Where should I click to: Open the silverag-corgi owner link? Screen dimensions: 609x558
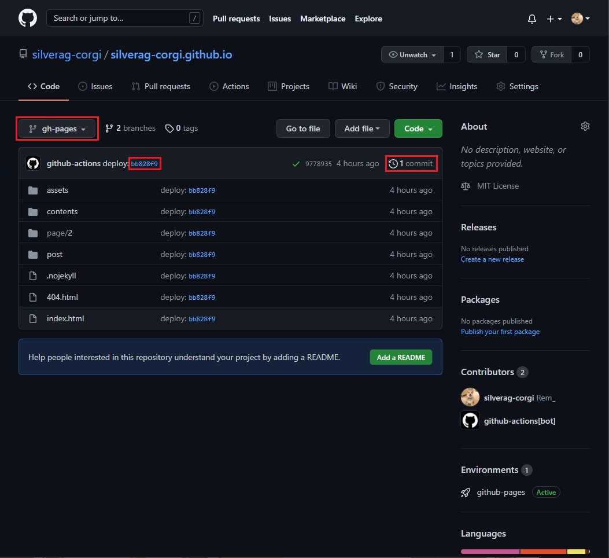pyautogui.click(x=67, y=54)
